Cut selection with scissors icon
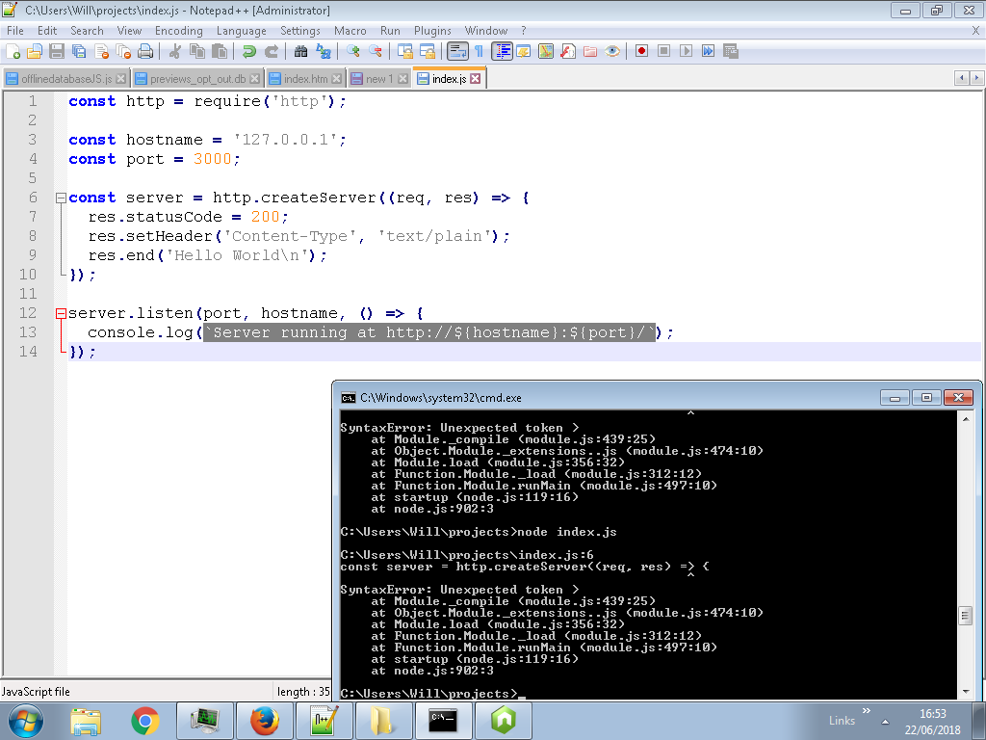This screenshot has width=986, height=740. (175, 52)
